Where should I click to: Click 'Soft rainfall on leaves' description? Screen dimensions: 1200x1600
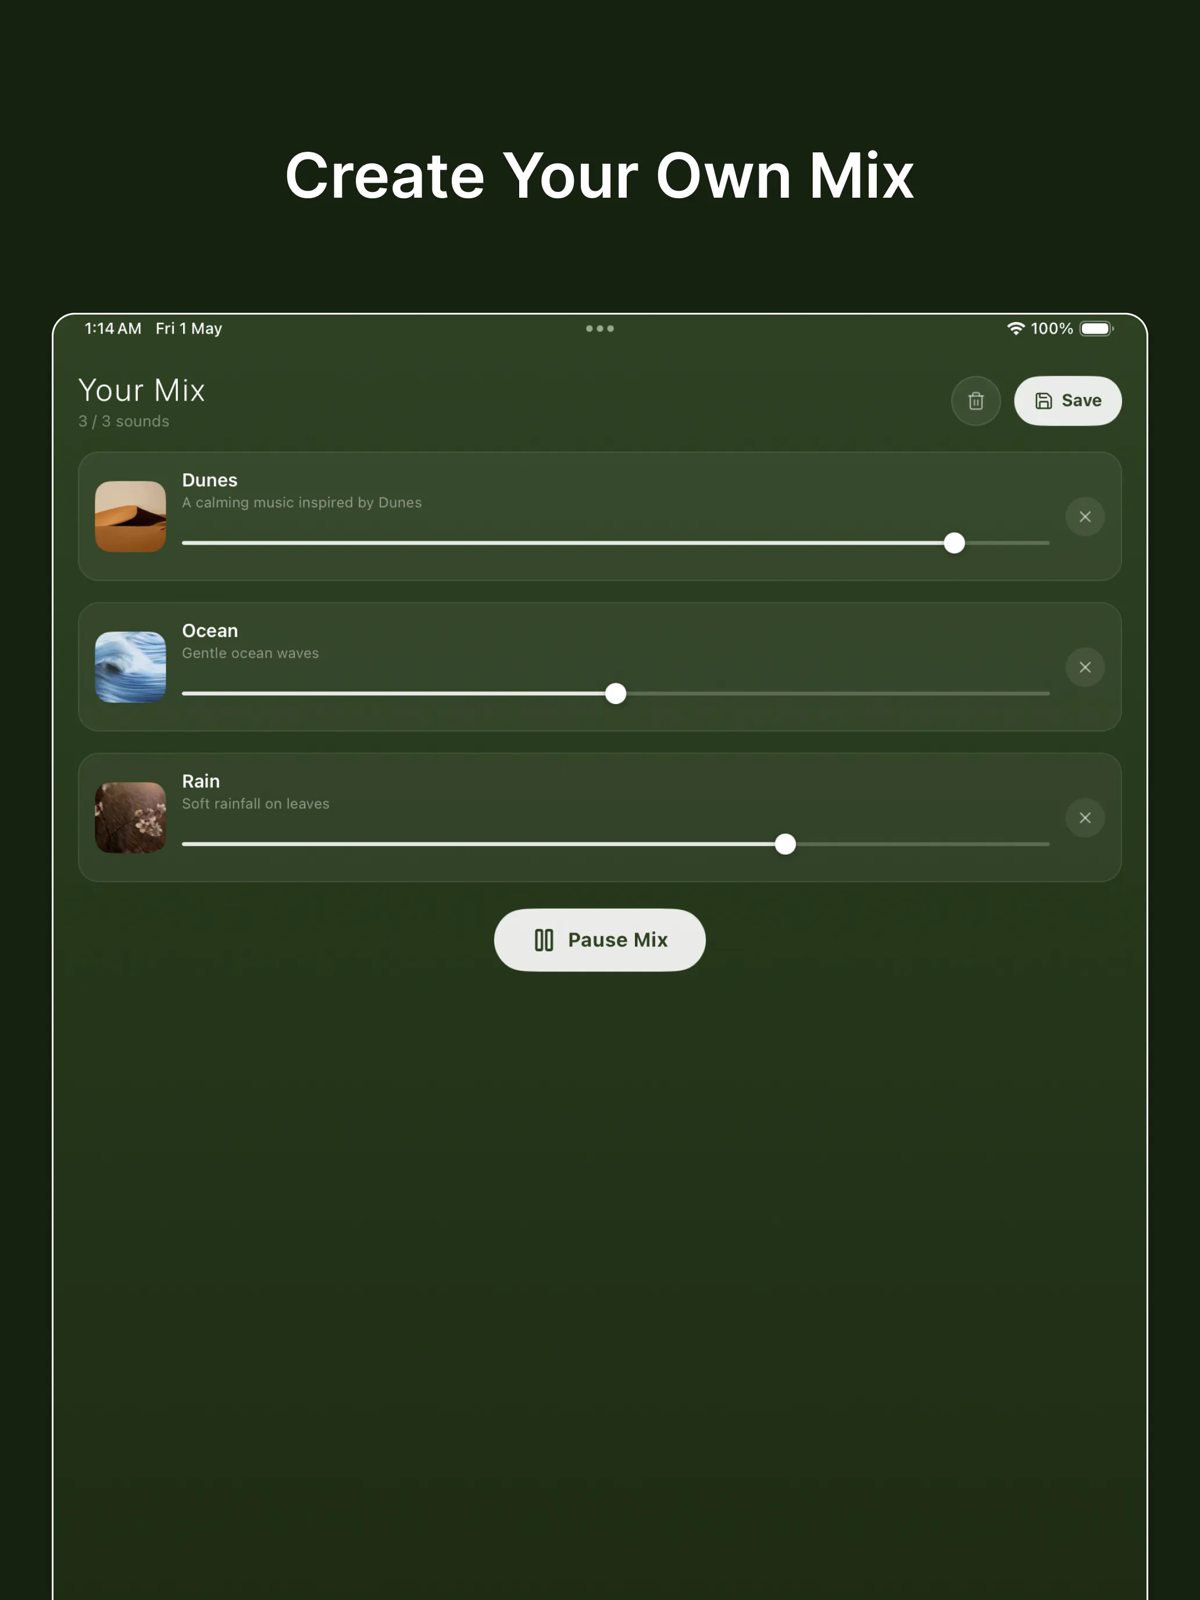click(255, 803)
